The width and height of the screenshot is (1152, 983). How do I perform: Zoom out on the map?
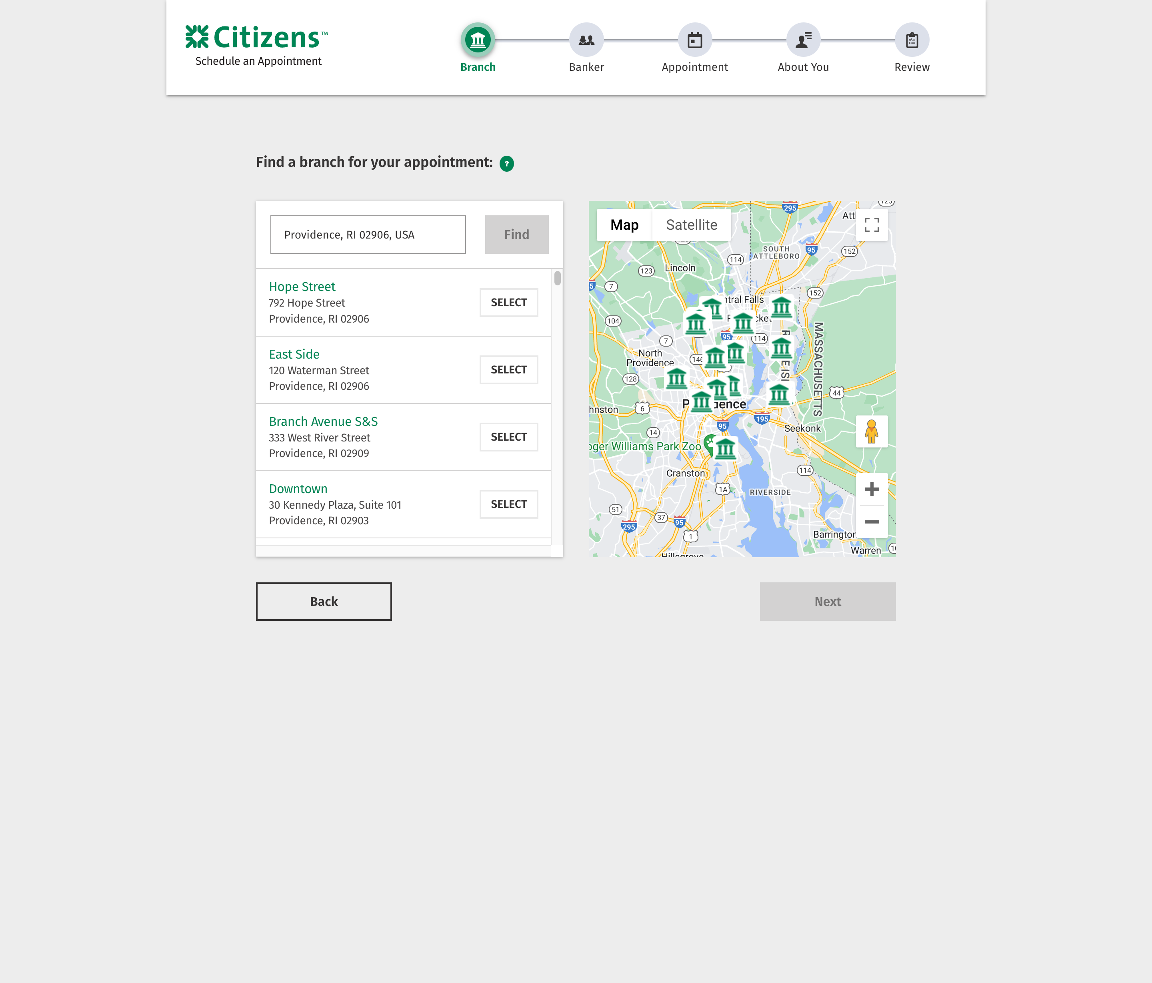pos(871,522)
